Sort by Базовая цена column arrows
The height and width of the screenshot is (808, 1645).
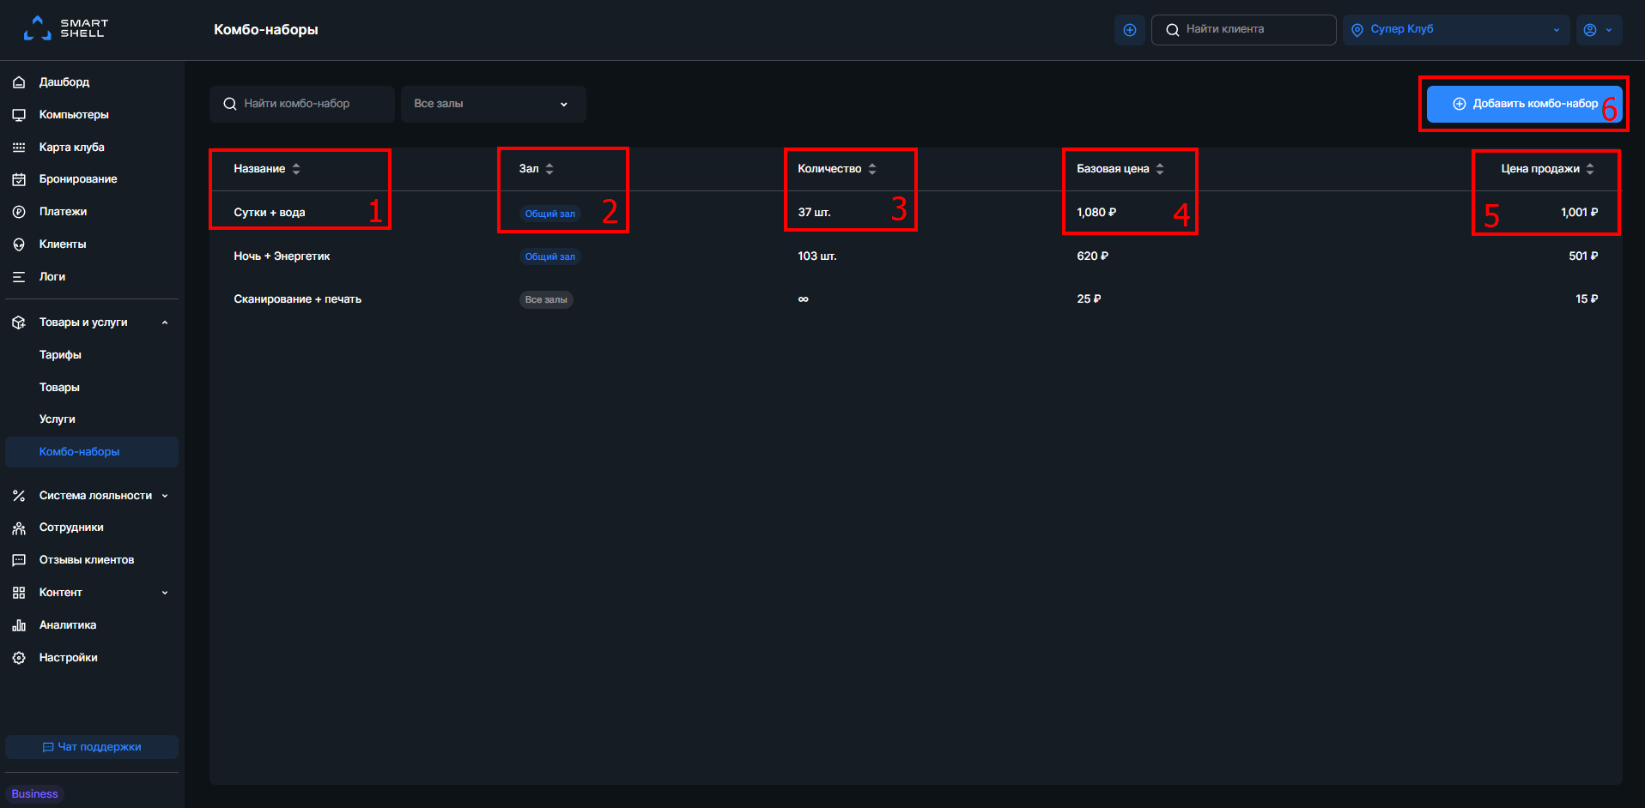(x=1160, y=169)
